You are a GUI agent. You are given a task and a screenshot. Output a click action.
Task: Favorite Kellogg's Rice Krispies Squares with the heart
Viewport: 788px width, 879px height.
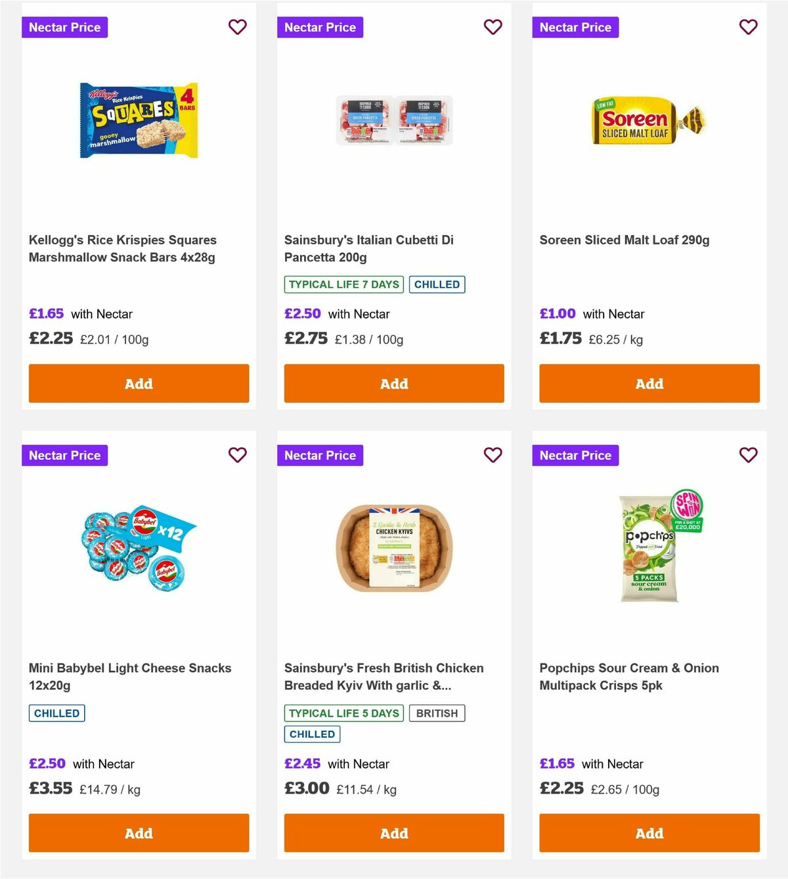[x=238, y=28]
